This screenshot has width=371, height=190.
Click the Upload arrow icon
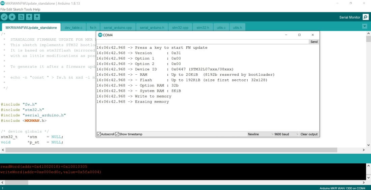coord(12,17)
